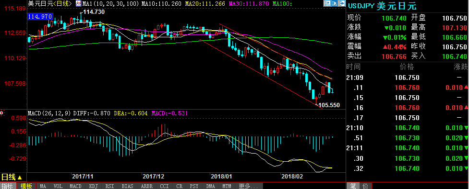Switch to the 指标 tab
469x189 pixels.
(x=8, y=186)
